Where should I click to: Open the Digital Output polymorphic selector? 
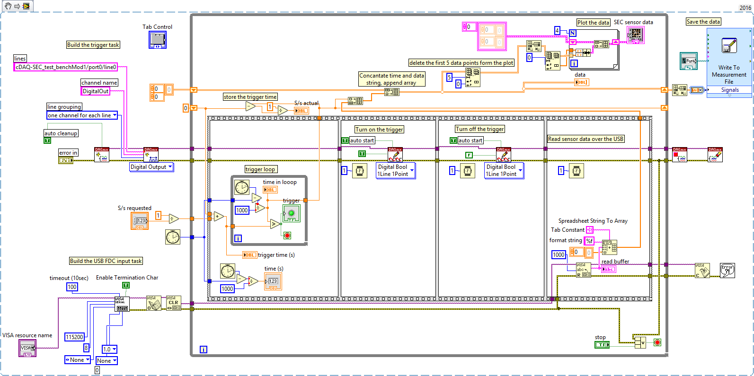click(170, 167)
